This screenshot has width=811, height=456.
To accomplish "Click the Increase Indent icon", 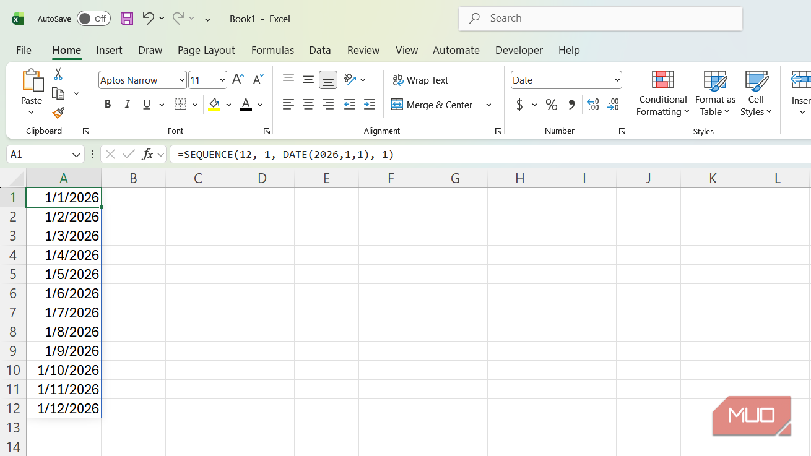I will point(370,105).
